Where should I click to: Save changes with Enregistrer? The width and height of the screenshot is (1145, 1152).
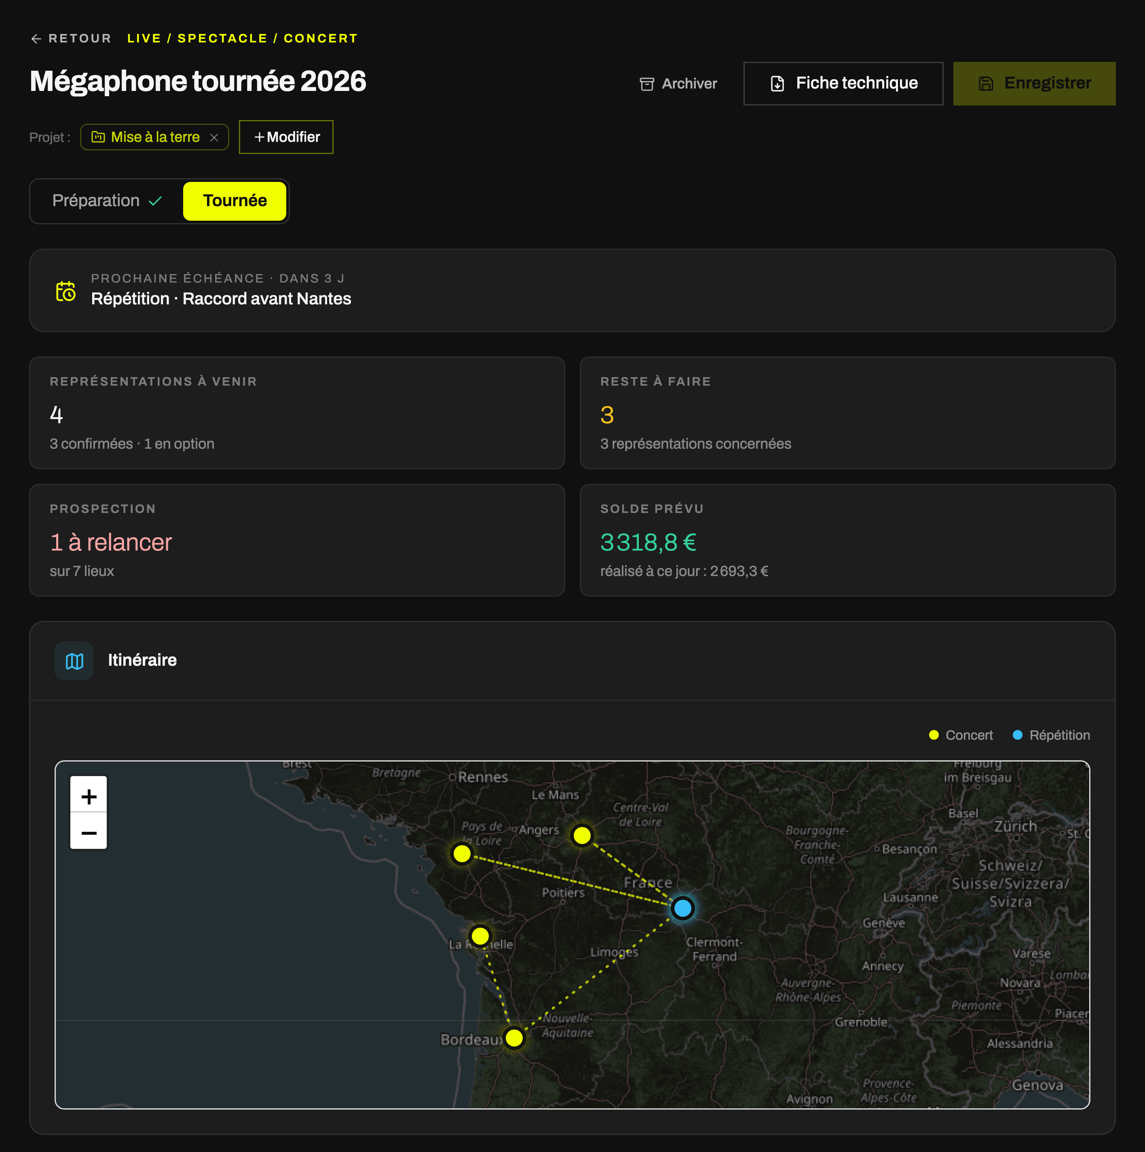point(1033,84)
